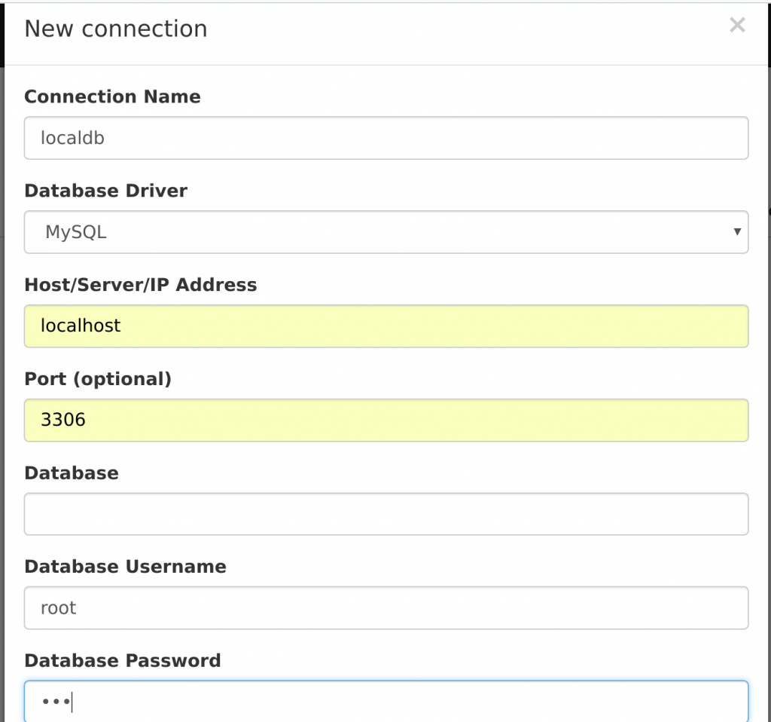Click the dropdown arrow beside MySQL
The image size is (771, 722).
point(737,232)
